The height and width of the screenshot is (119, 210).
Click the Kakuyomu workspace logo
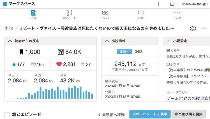[x=5, y=4]
